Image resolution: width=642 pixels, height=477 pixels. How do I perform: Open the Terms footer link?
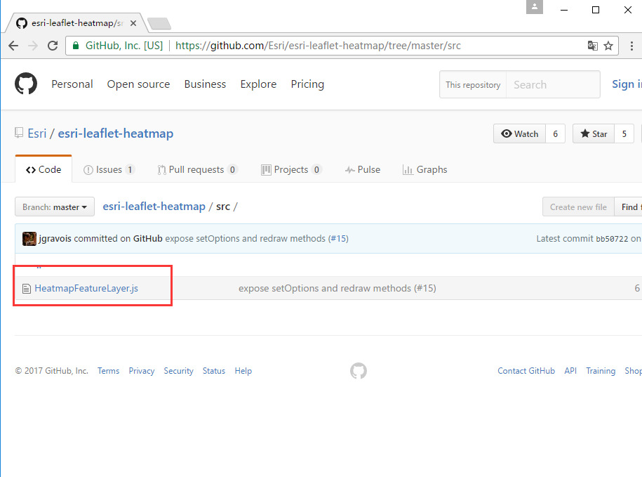109,371
